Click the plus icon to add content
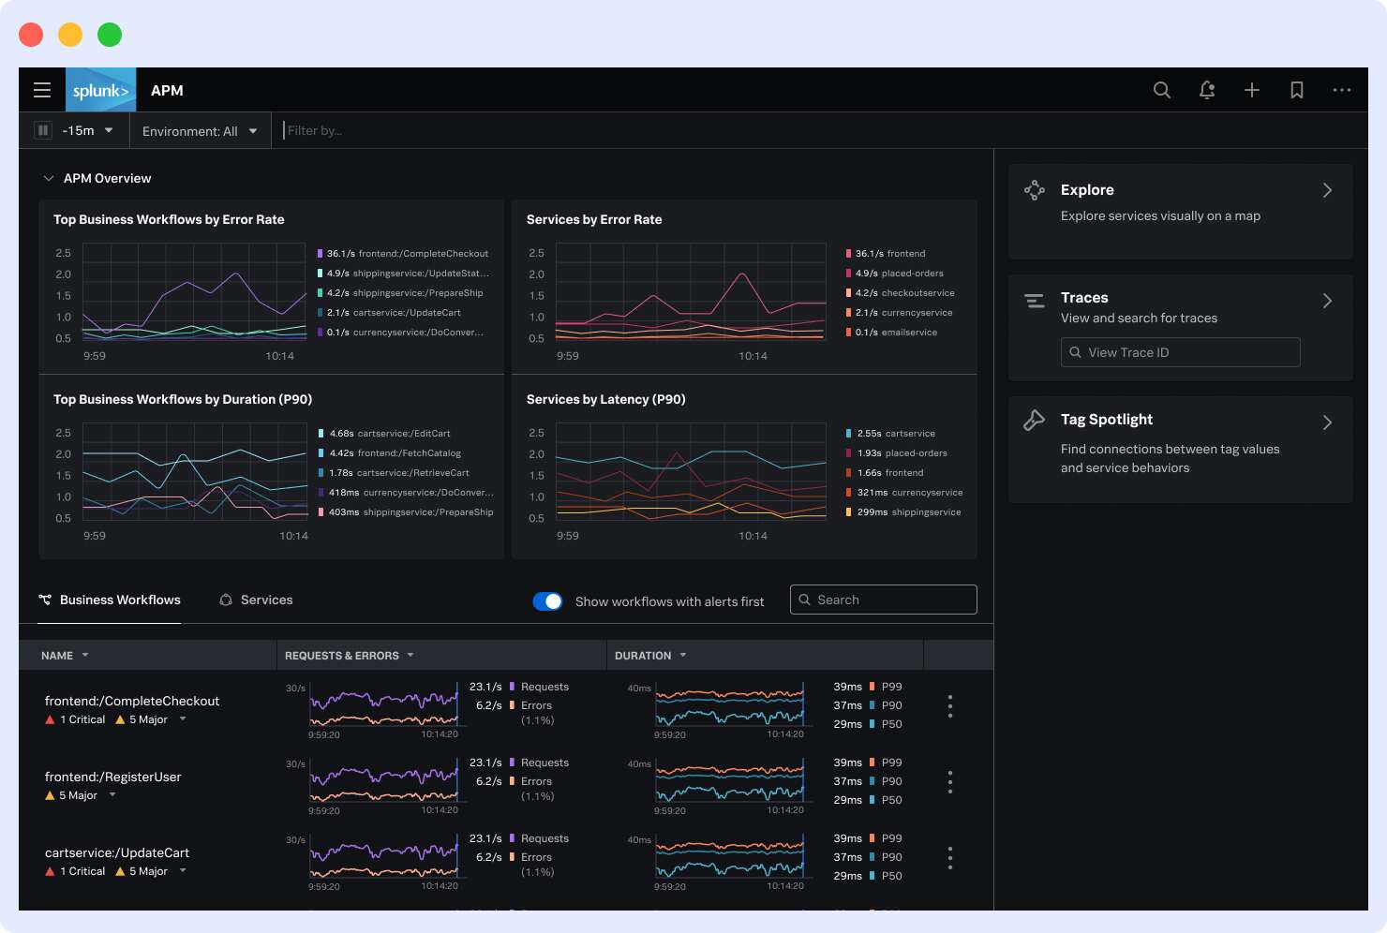The width and height of the screenshot is (1387, 933). click(1251, 90)
